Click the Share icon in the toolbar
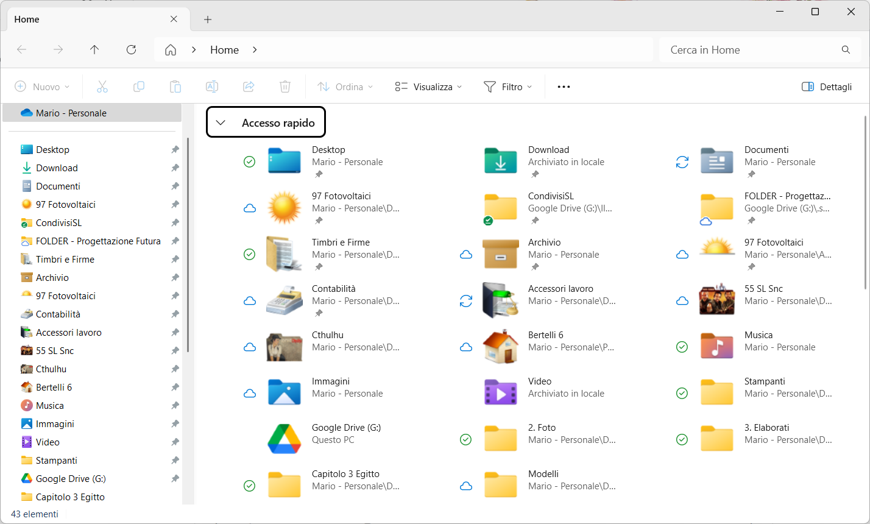Viewport: 870px width, 524px height. [249, 87]
